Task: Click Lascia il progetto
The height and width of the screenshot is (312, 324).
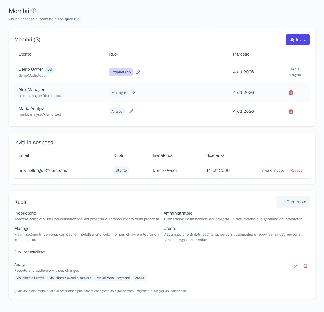Action: (296, 72)
